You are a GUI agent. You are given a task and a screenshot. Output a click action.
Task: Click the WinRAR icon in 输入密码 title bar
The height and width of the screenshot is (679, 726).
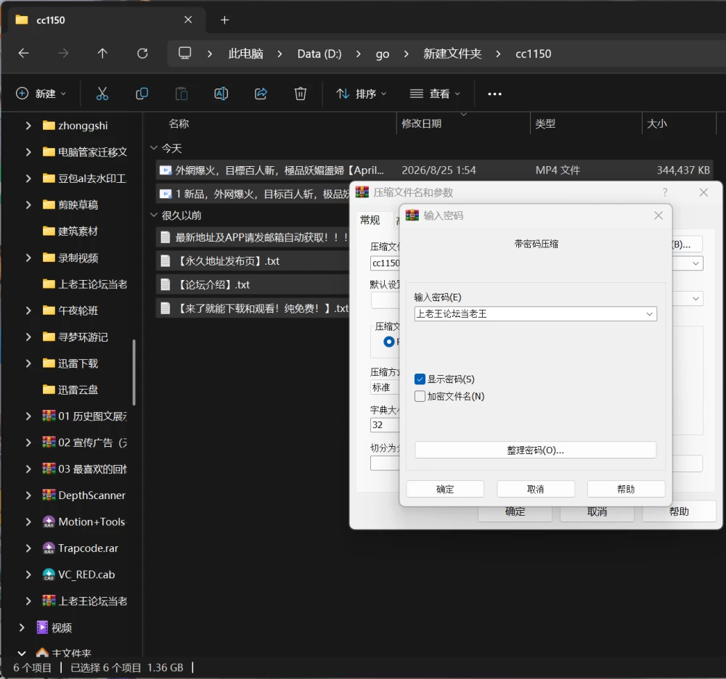coord(412,215)
